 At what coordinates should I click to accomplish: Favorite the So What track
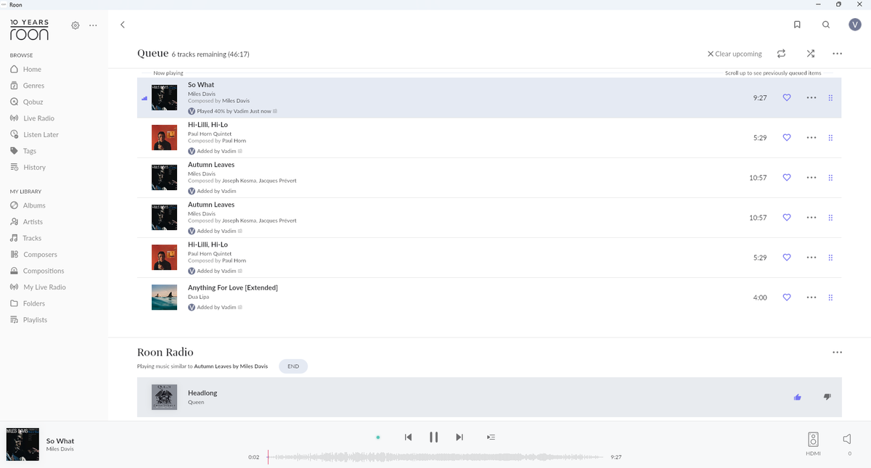pos(787,98)
